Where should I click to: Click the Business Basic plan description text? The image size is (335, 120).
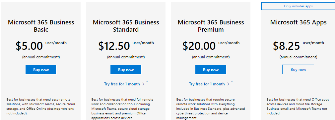(x=41, y=106)
